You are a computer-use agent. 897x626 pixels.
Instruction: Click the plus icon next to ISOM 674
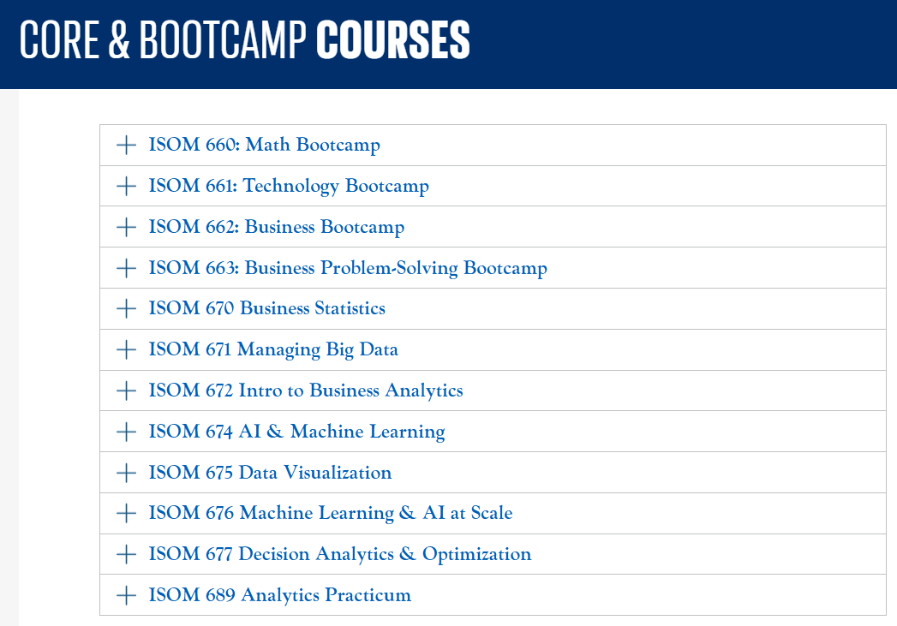[x=126, y=432]
